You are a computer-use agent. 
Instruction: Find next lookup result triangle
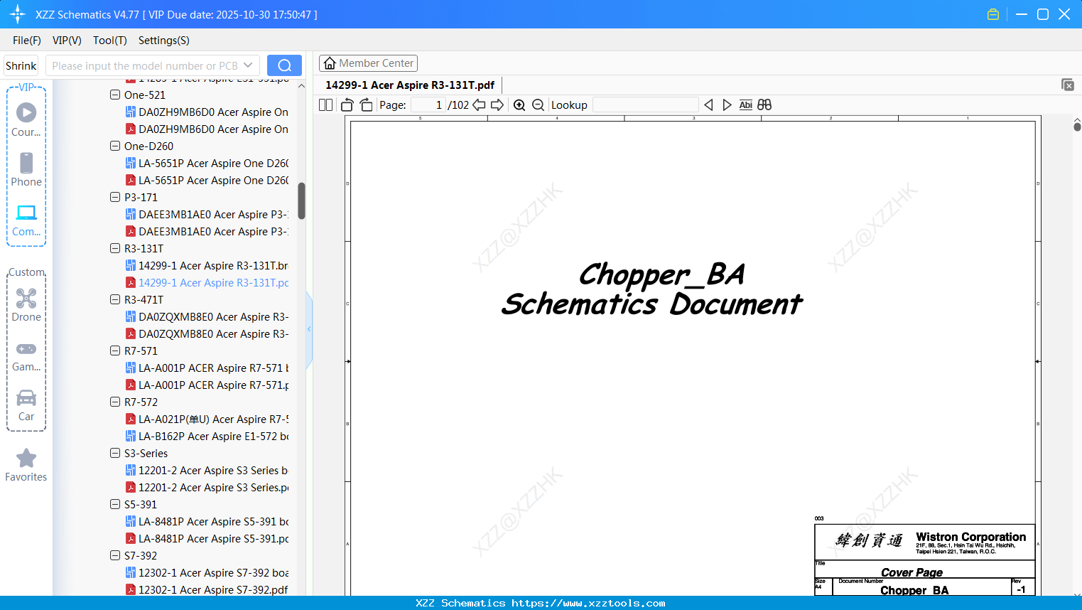727,105
